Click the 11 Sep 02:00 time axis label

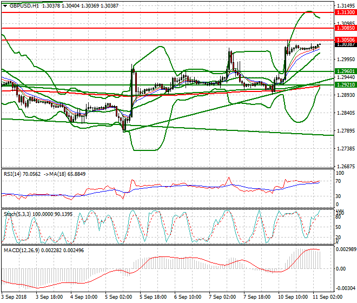coord(328,297)
